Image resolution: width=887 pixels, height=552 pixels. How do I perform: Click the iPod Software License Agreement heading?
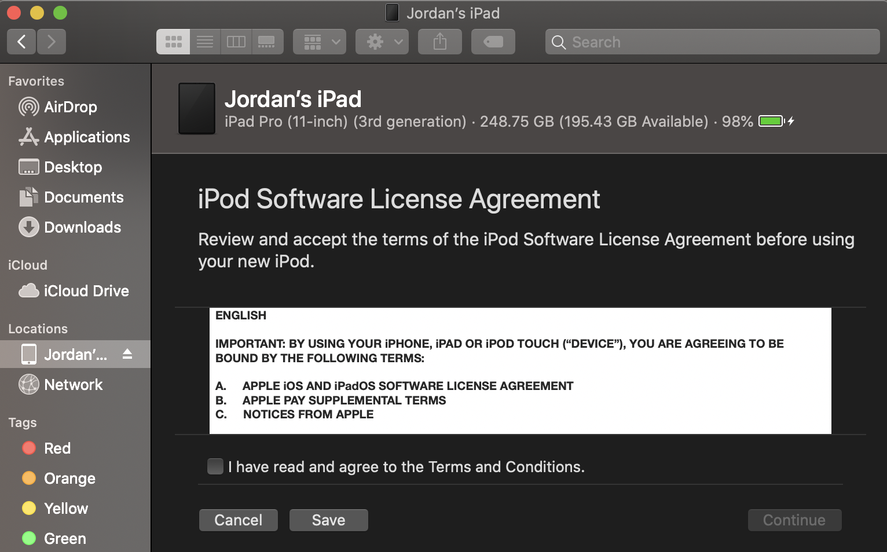click(399, 199)
